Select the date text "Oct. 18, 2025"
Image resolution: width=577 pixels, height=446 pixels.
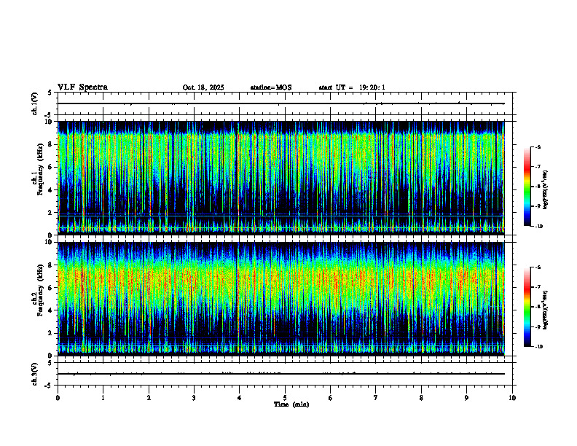pyautogui.click(x=203, y=87)
